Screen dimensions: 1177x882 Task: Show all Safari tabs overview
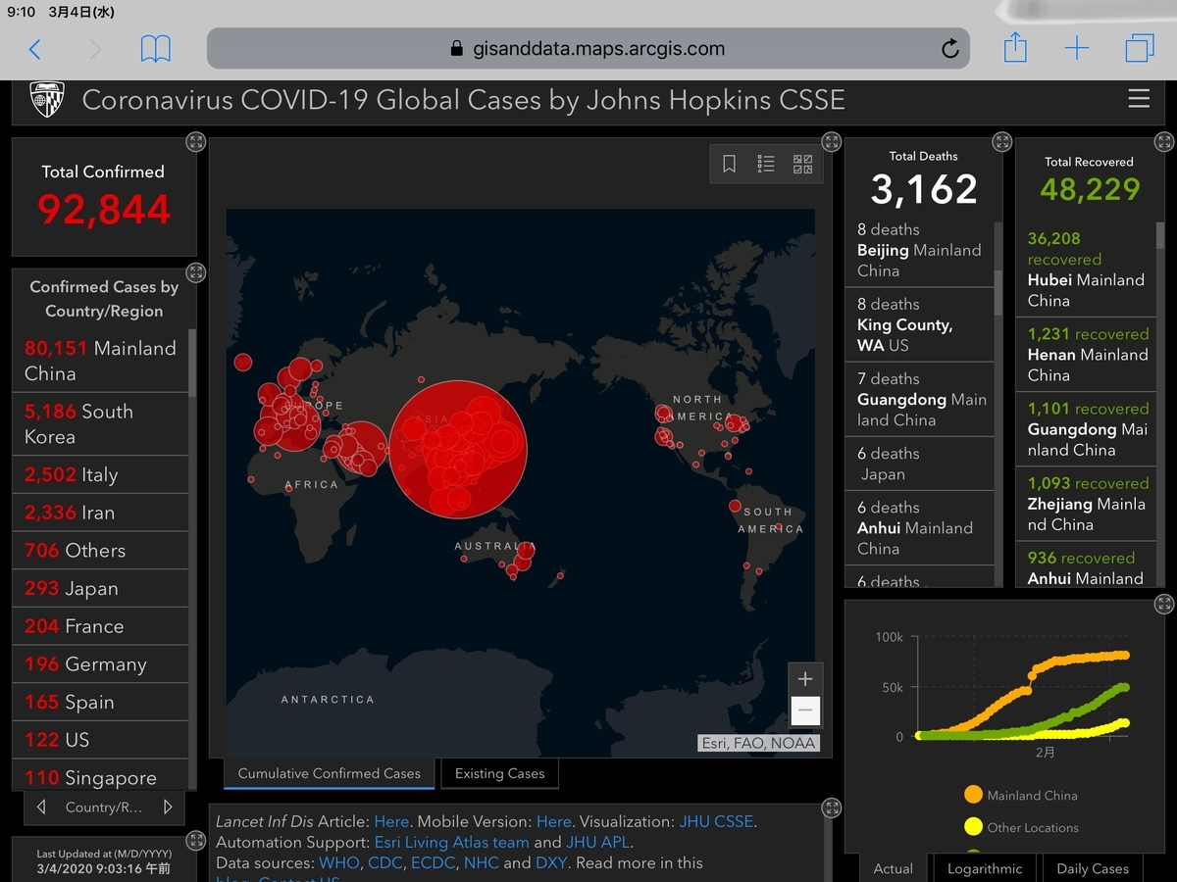click(x=1140, y=48)
